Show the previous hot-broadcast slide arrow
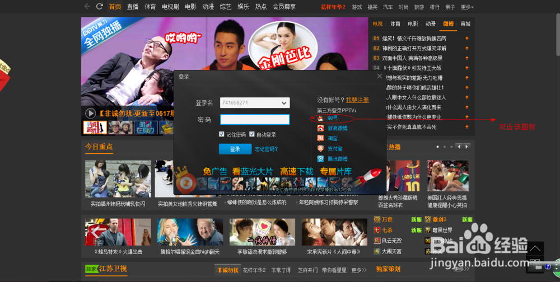This screenshot has height=282, width=560. (x=459, y=147)
